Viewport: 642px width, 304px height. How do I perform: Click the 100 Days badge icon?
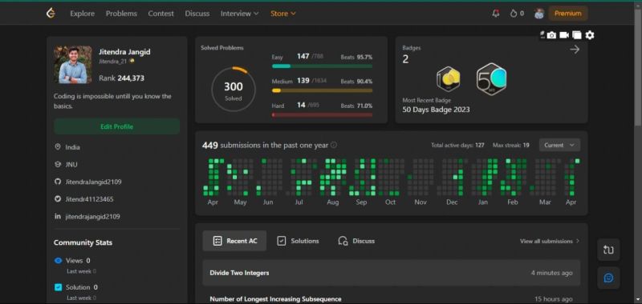449,78
